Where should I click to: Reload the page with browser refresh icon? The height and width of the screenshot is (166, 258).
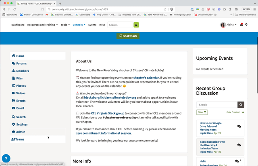pyautogui.click(x=15, y=9)
